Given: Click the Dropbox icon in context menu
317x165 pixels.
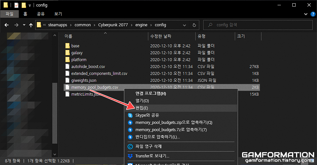Looking at the screenshot, I should [131, 156].
